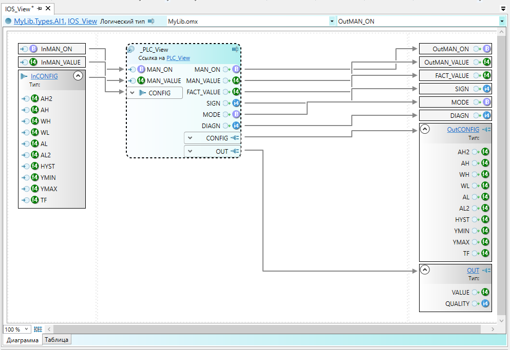This screenshot has width=510, height=350.
Task: Click the purple B icon of InMAN_ON
Action: coord(34,49)
